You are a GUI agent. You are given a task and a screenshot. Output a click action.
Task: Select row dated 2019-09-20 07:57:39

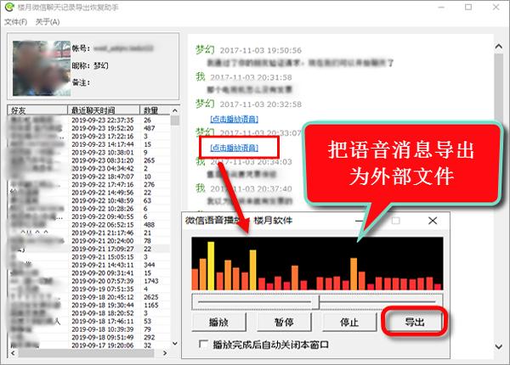click(88, 281)
